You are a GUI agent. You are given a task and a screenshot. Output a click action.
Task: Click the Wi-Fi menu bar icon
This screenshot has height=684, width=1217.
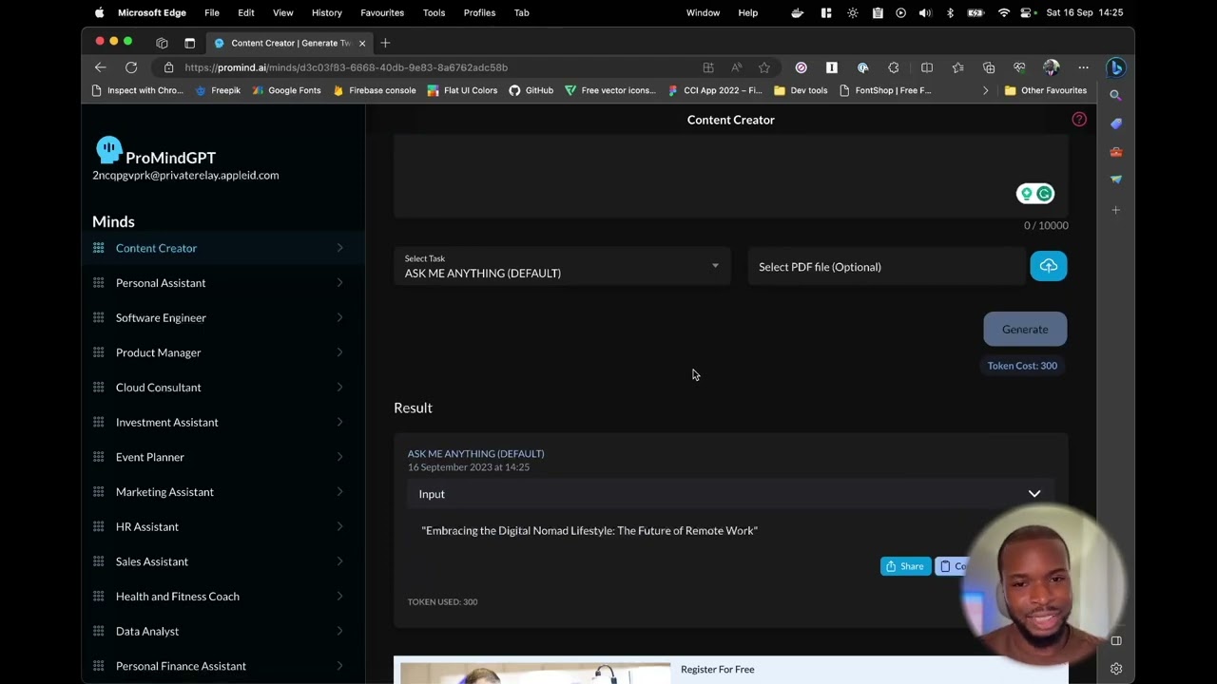click(1004, 12)
